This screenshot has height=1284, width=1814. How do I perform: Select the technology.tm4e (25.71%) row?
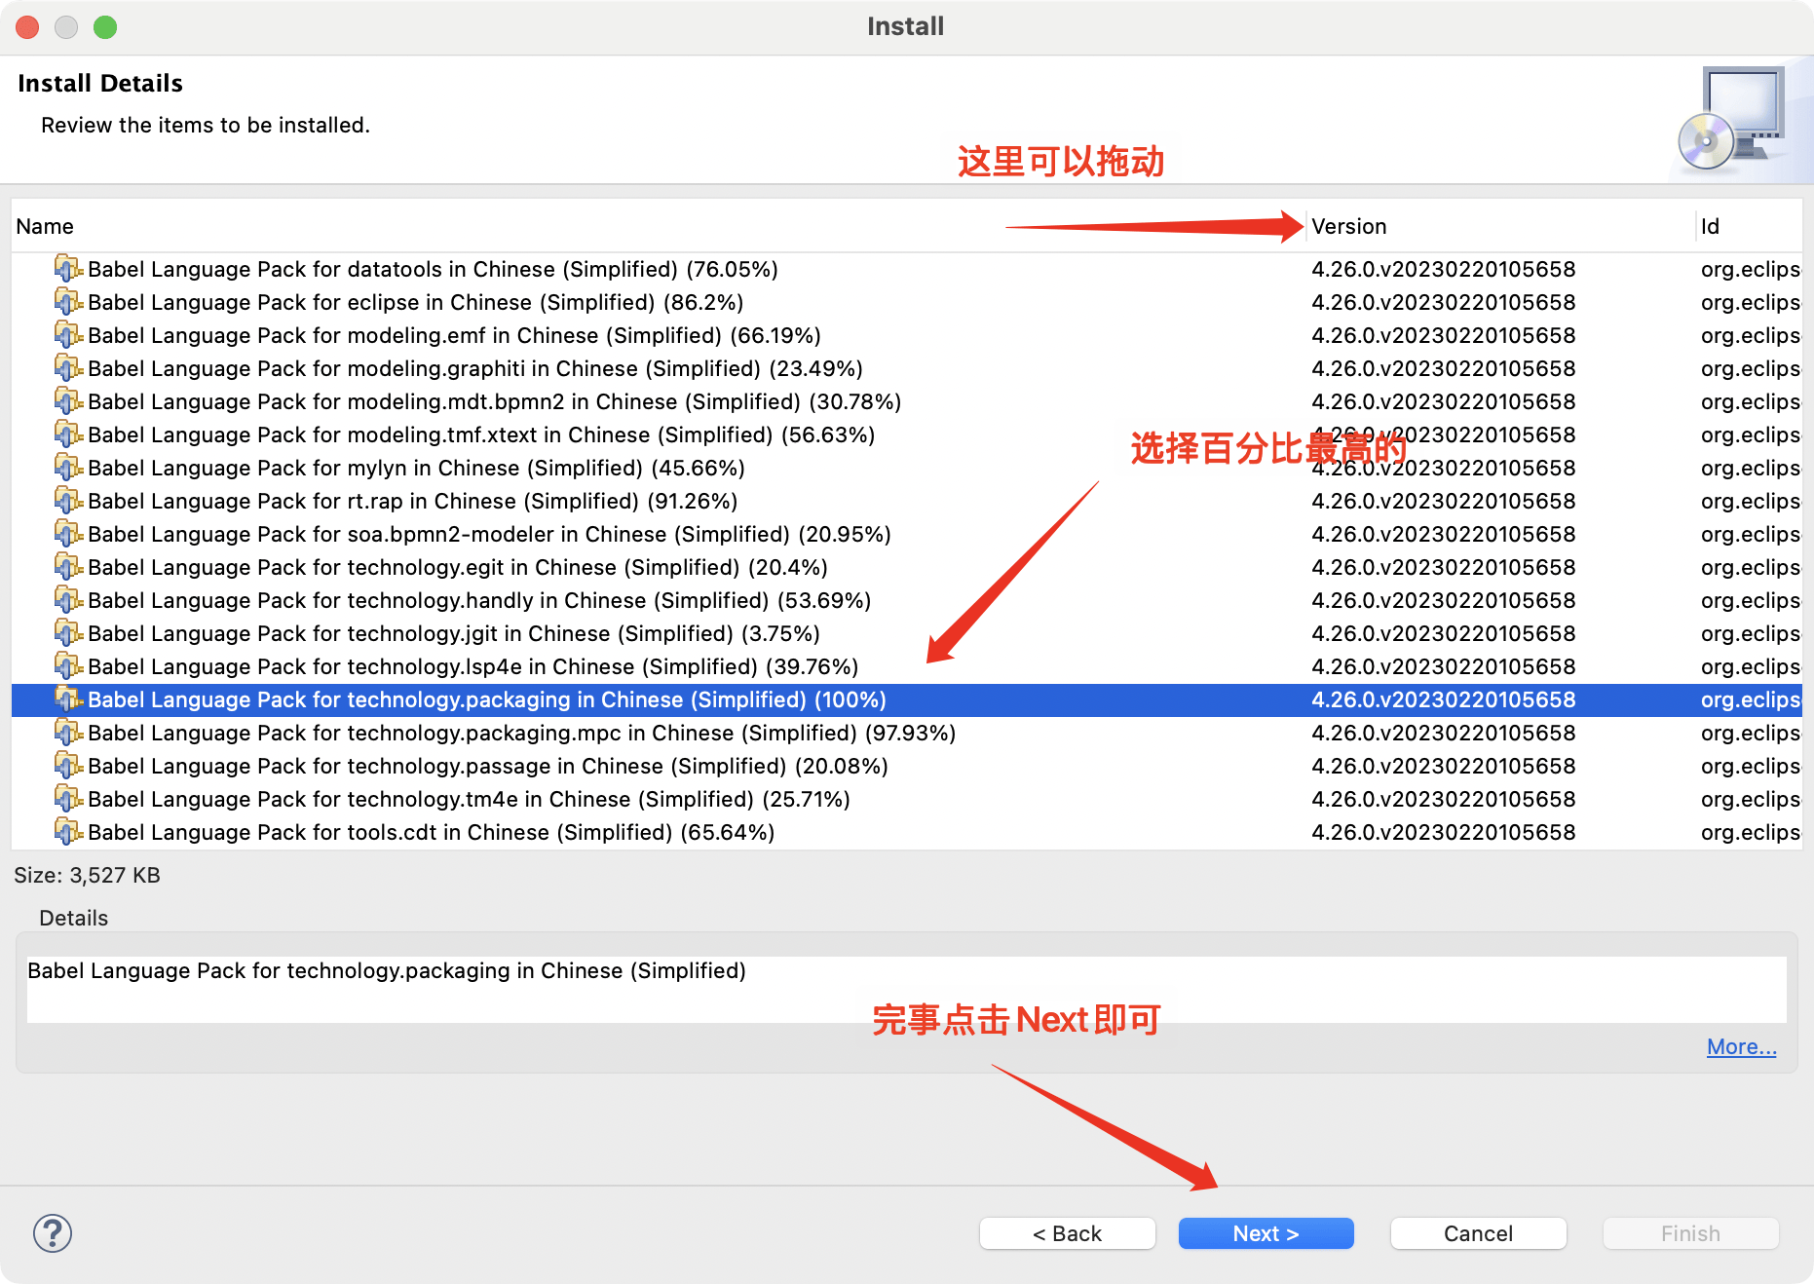pyautogui.click(x=907, y=799)
